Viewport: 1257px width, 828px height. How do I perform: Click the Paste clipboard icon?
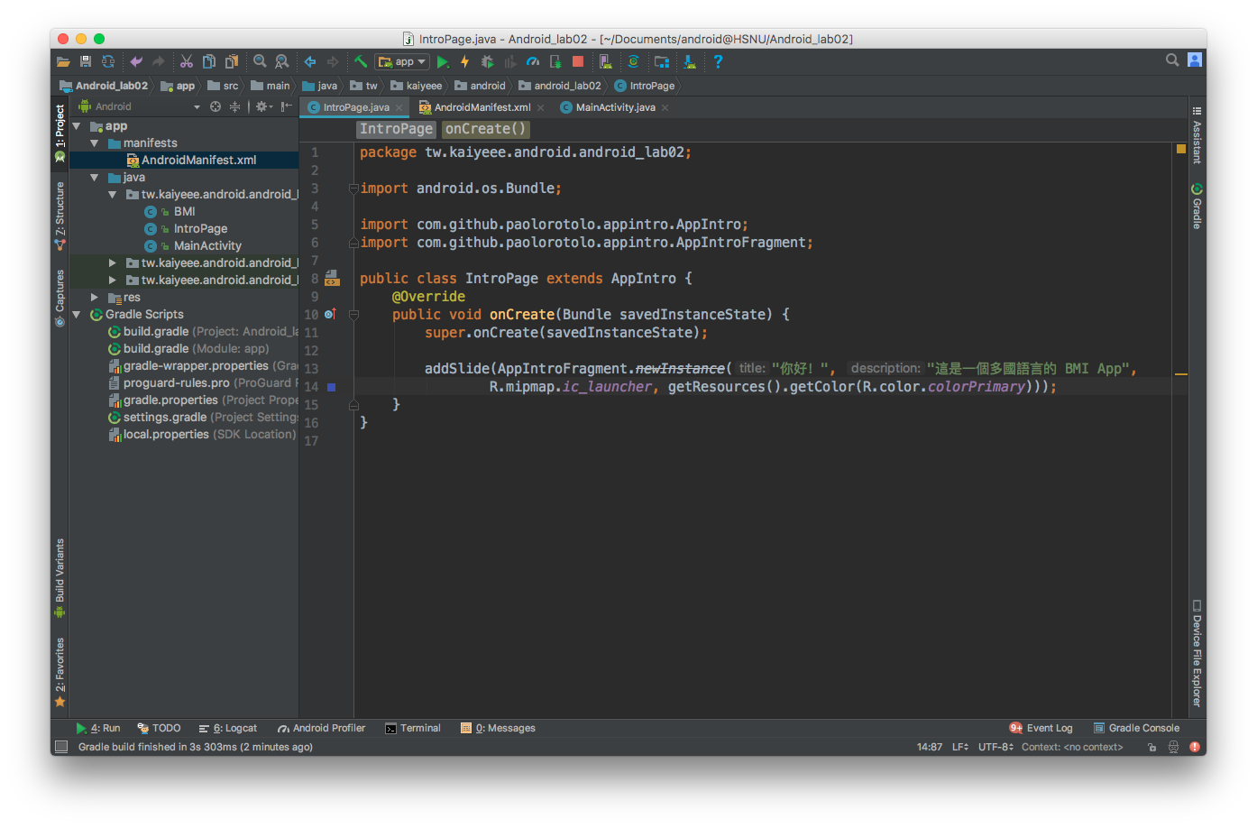232,62
